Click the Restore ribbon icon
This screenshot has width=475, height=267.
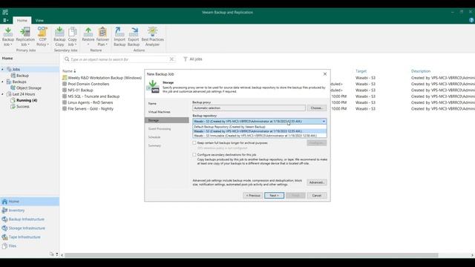click(88, 36)
